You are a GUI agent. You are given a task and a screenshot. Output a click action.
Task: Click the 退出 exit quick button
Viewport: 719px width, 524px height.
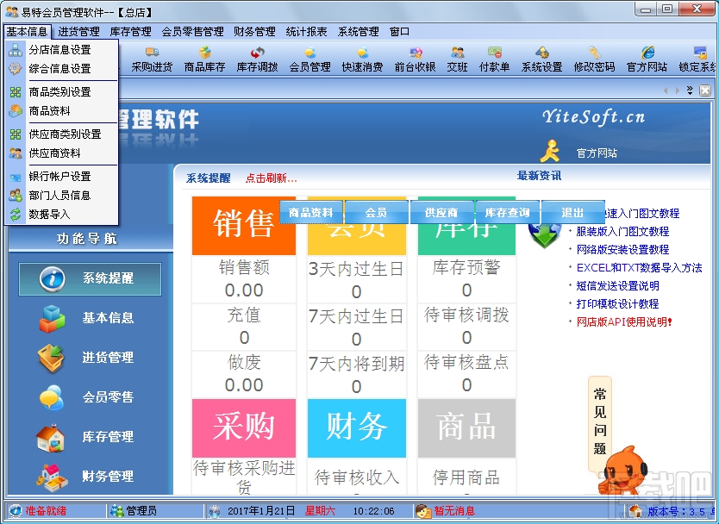573,210
